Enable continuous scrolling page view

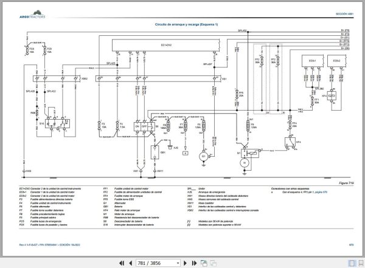tap(361, 263)
